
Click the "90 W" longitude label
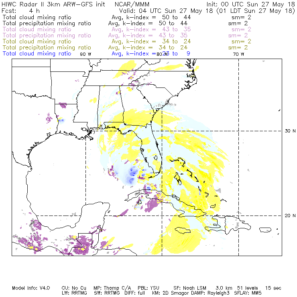coord(85,54)
